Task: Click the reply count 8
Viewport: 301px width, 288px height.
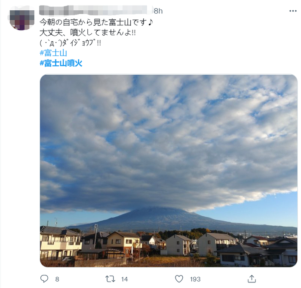Action: 57,279
